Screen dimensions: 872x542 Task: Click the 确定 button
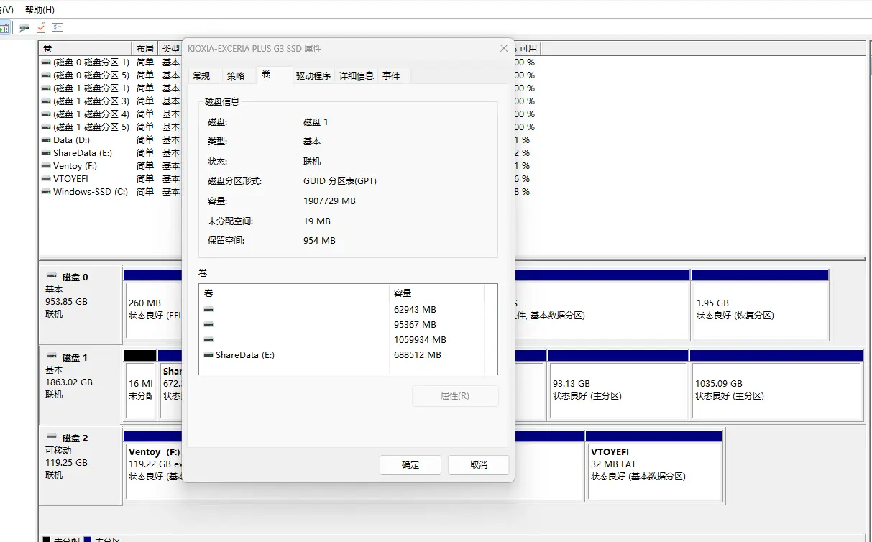410,465
